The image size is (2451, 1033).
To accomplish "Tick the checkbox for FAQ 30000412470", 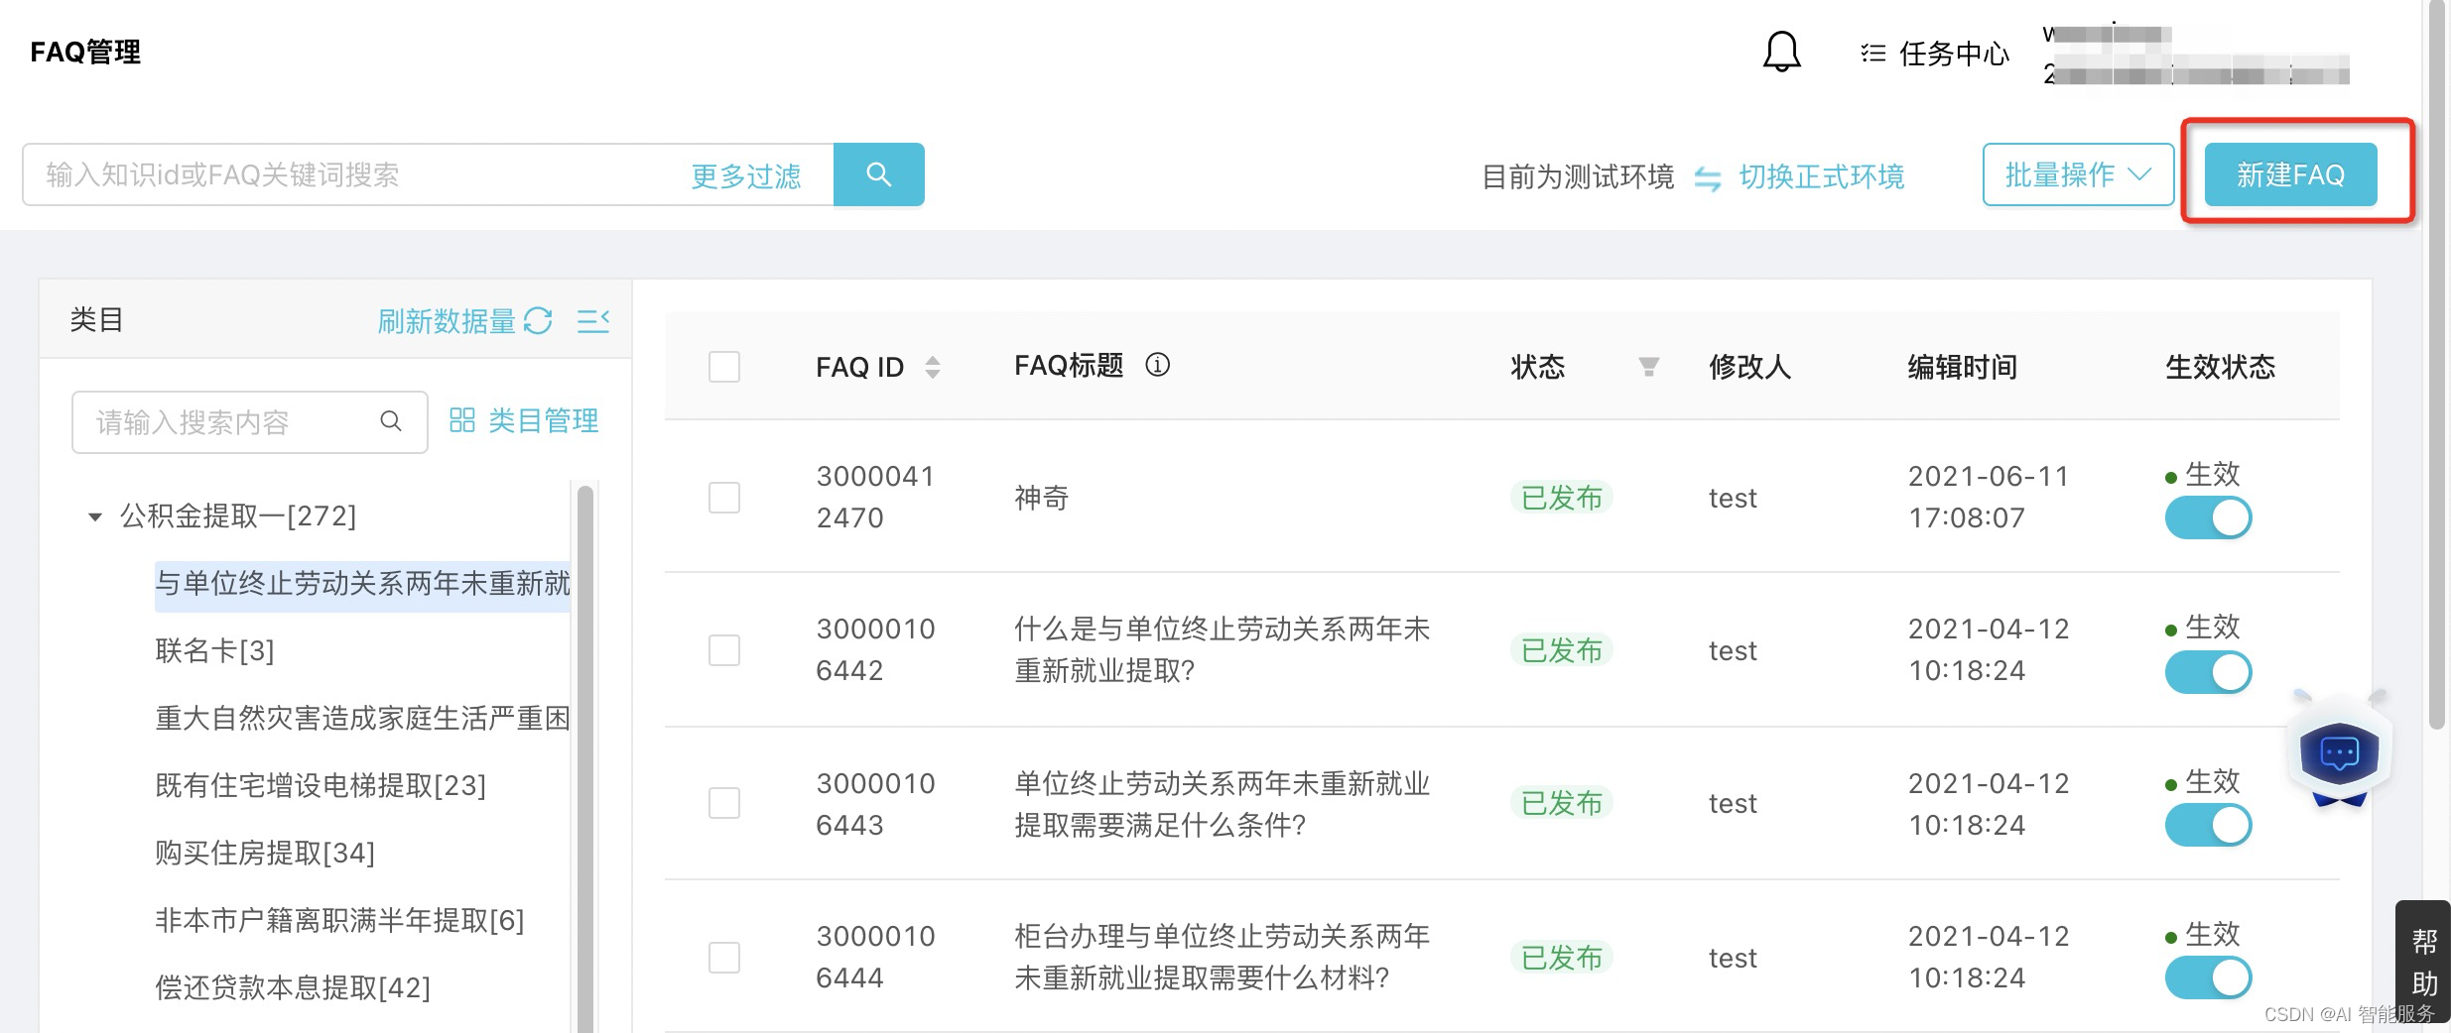I will [724, 498].
